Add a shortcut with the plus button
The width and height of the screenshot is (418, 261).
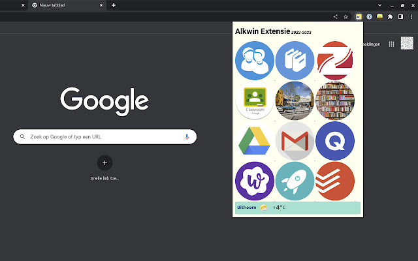point(104,163)
